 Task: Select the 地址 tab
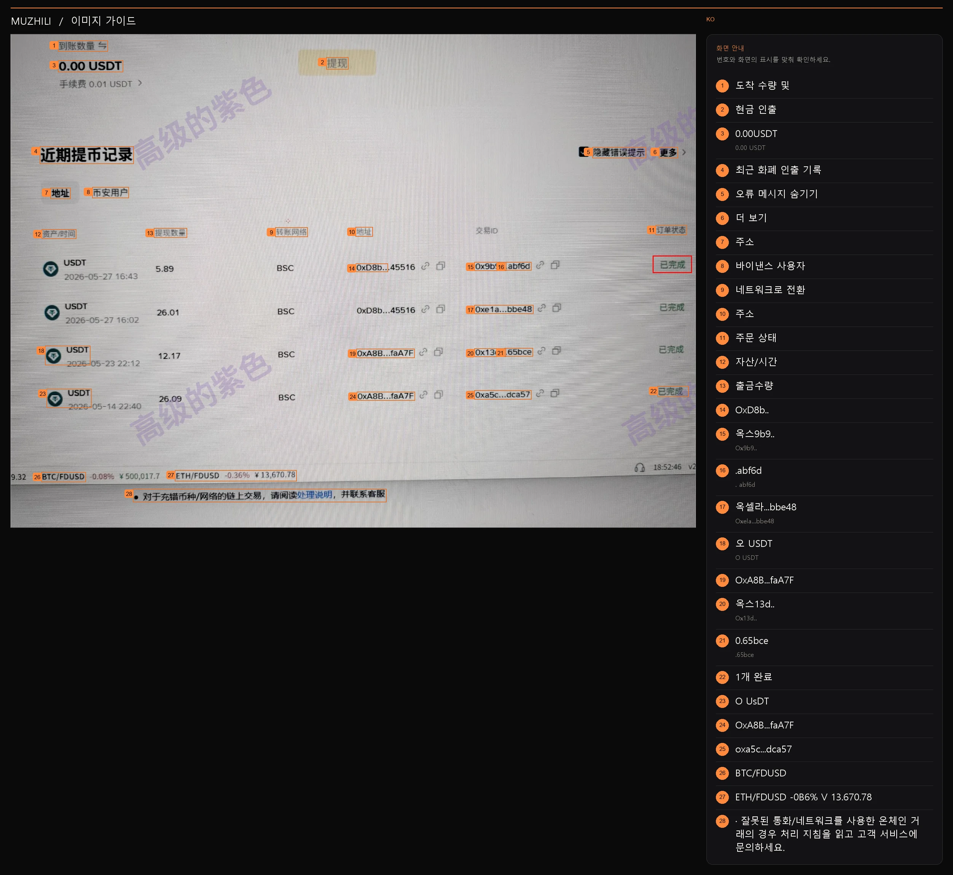point(60,193)
